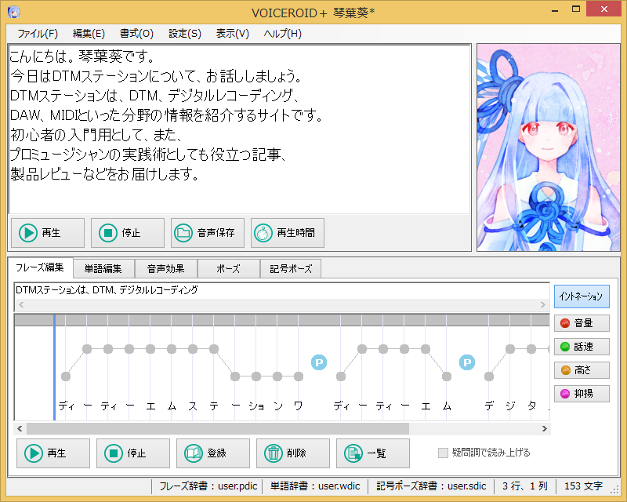The height and width of the screenshot is (502, 627).
Task: Play the phrase with the lower 再生 button
Action: click(x=53, y=453)
